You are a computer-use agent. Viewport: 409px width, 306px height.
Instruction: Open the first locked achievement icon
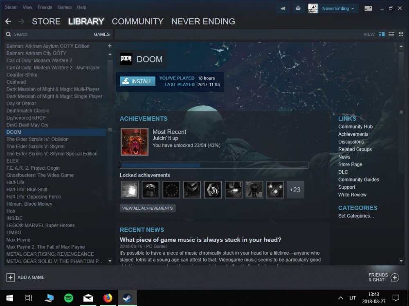pos(130,190)
